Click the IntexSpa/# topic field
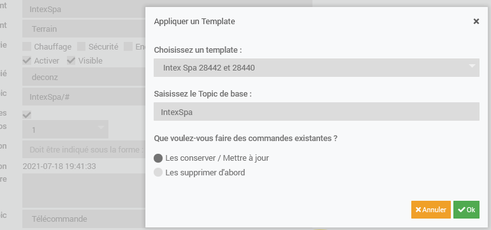 click(x=84, y=97)
